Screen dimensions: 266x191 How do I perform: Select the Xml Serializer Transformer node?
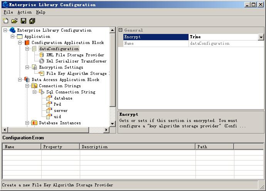point(76,61)
